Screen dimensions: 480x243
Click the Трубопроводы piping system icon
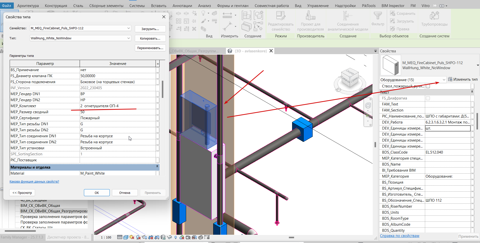pyautogui.click(x=434, y=16)
